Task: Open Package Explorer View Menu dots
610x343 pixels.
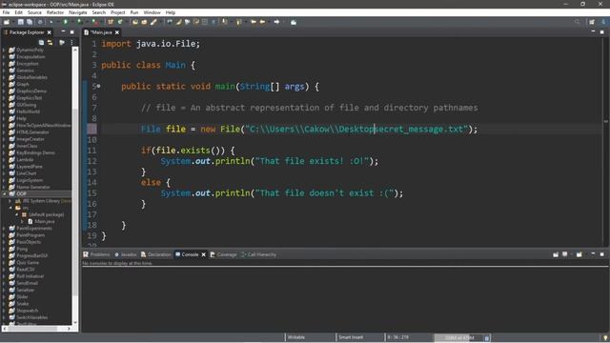Action: [72, 42]
